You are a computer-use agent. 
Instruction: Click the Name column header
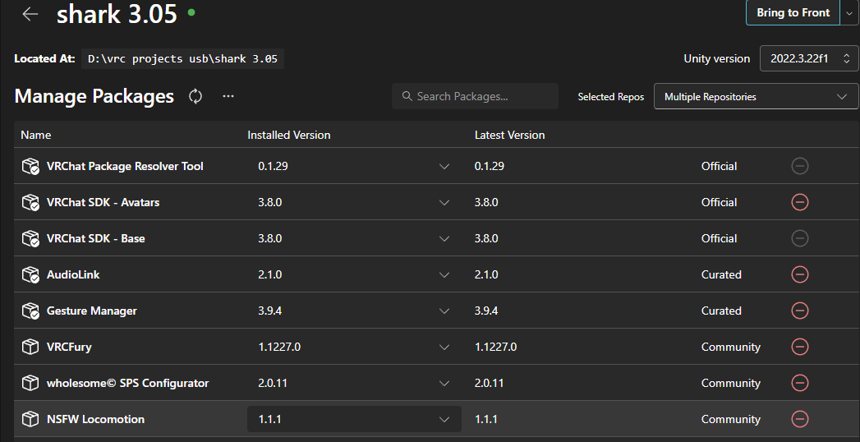pyautogui.click(x=35, y=135)
